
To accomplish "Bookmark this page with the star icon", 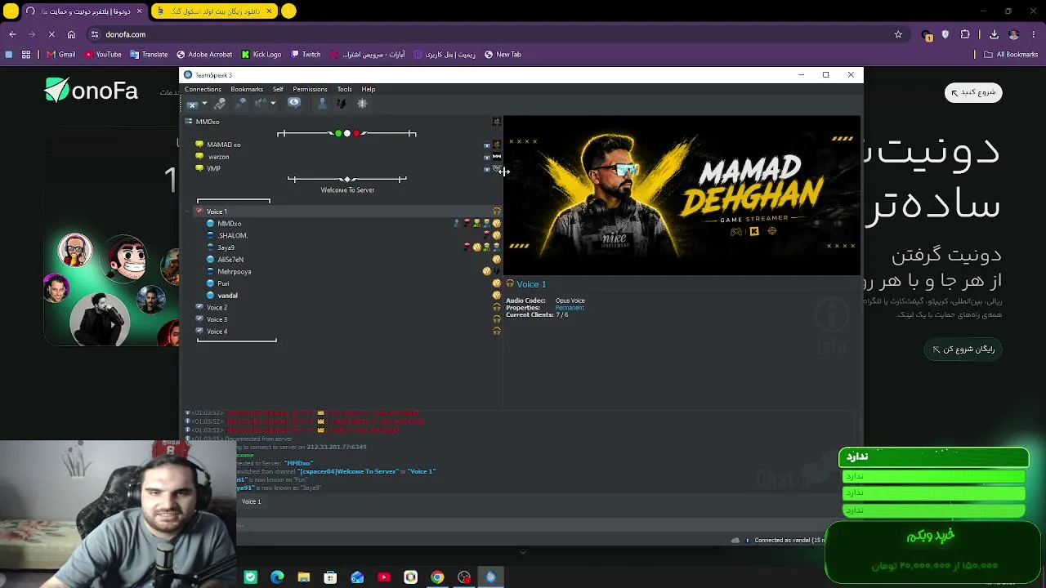I will tap(898, 34).
